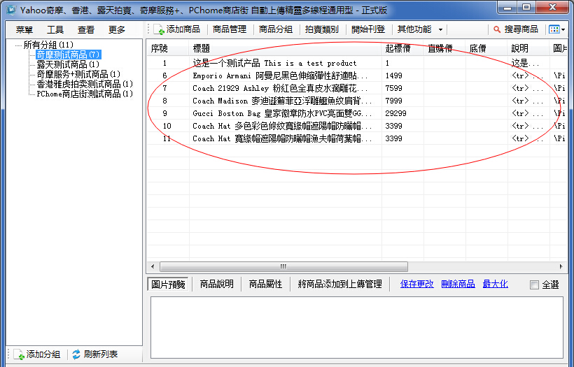Screen dimensions: 574x367
Task: Select 香港雅虎拍卖测试商品 (1) group
Action: (x=85, y=84)
